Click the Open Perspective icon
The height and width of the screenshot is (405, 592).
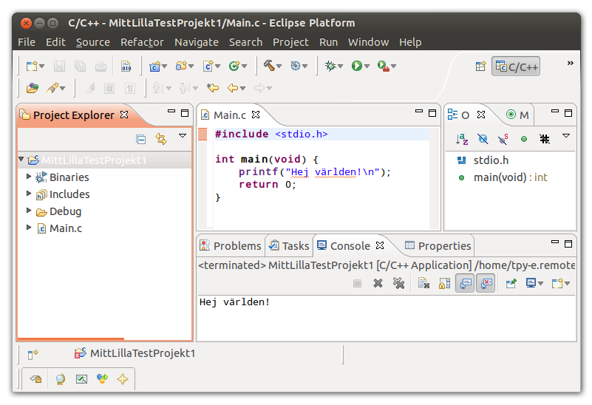[480, 67]
